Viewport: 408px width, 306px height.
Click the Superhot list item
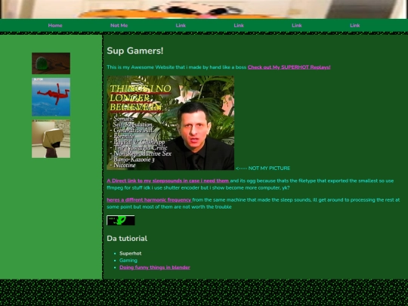(131, 253)
